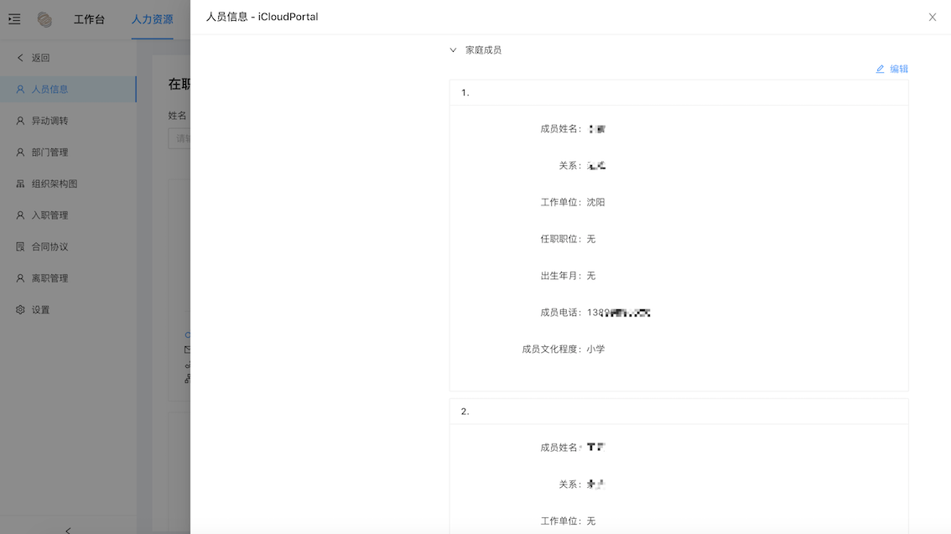Go back using 返回 link
Image resolution: width=951 pixels, height=534 pixels.
[40, 58]
